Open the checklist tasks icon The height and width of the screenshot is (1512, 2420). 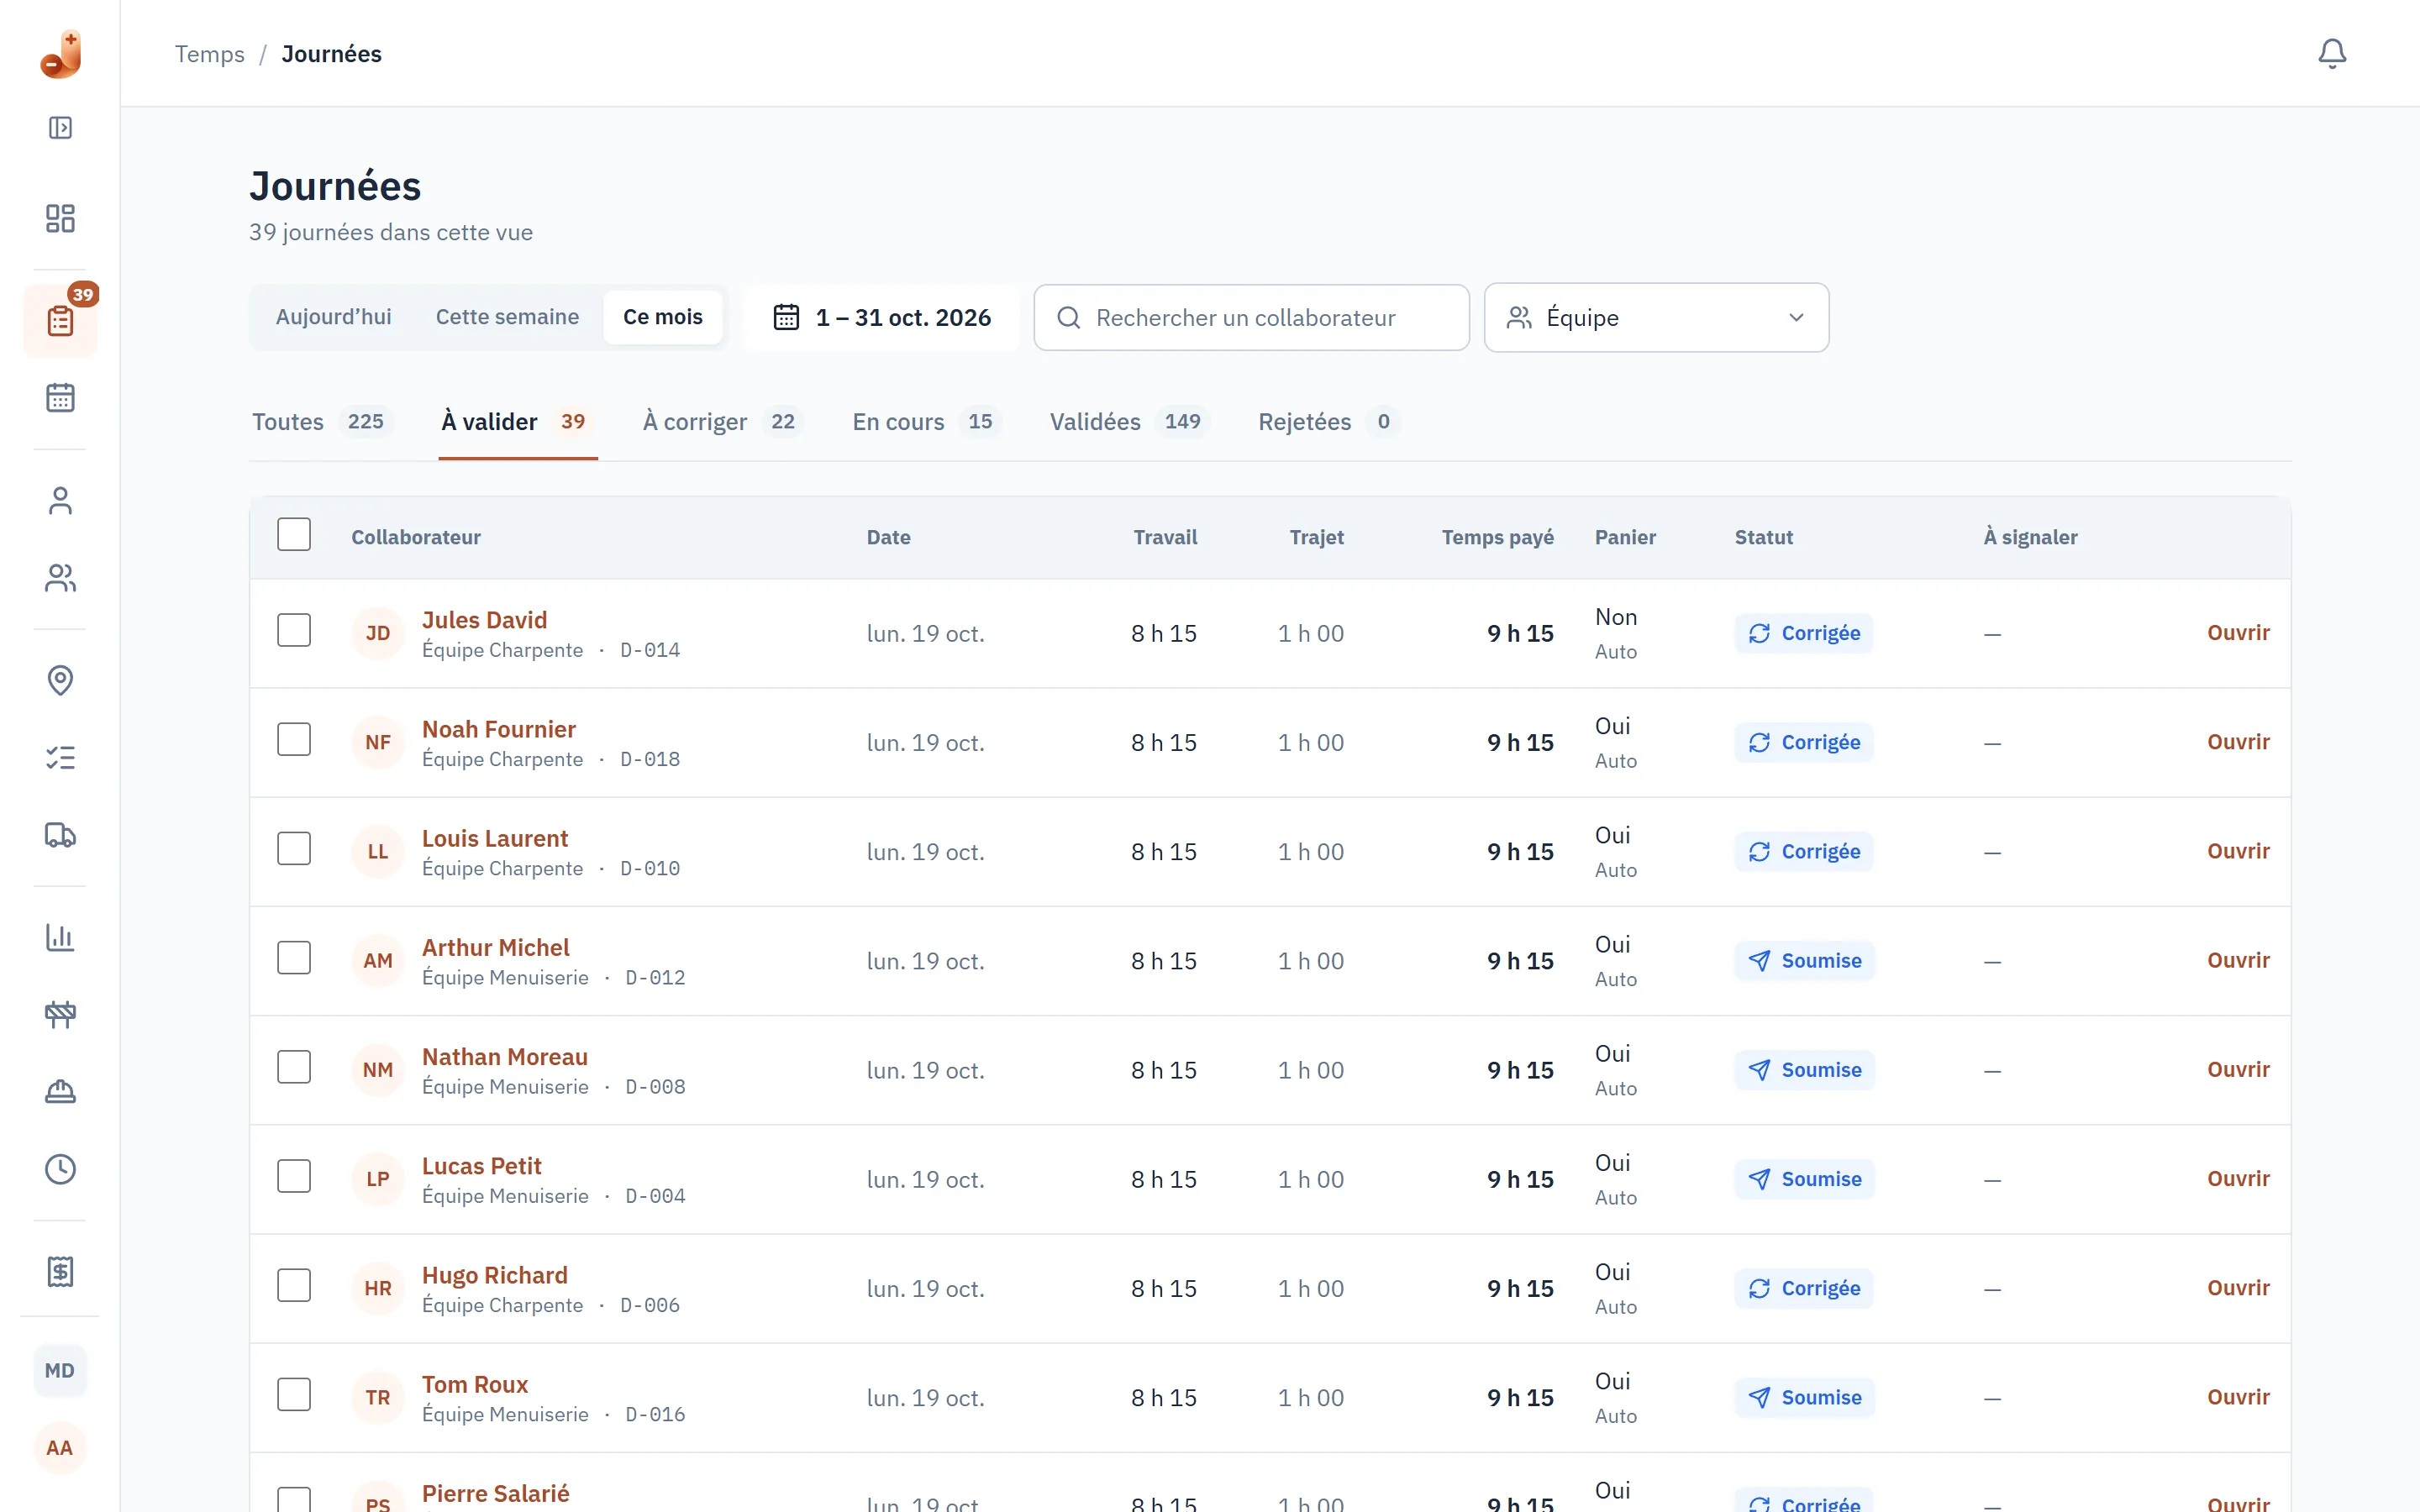[x=60, y=757]
